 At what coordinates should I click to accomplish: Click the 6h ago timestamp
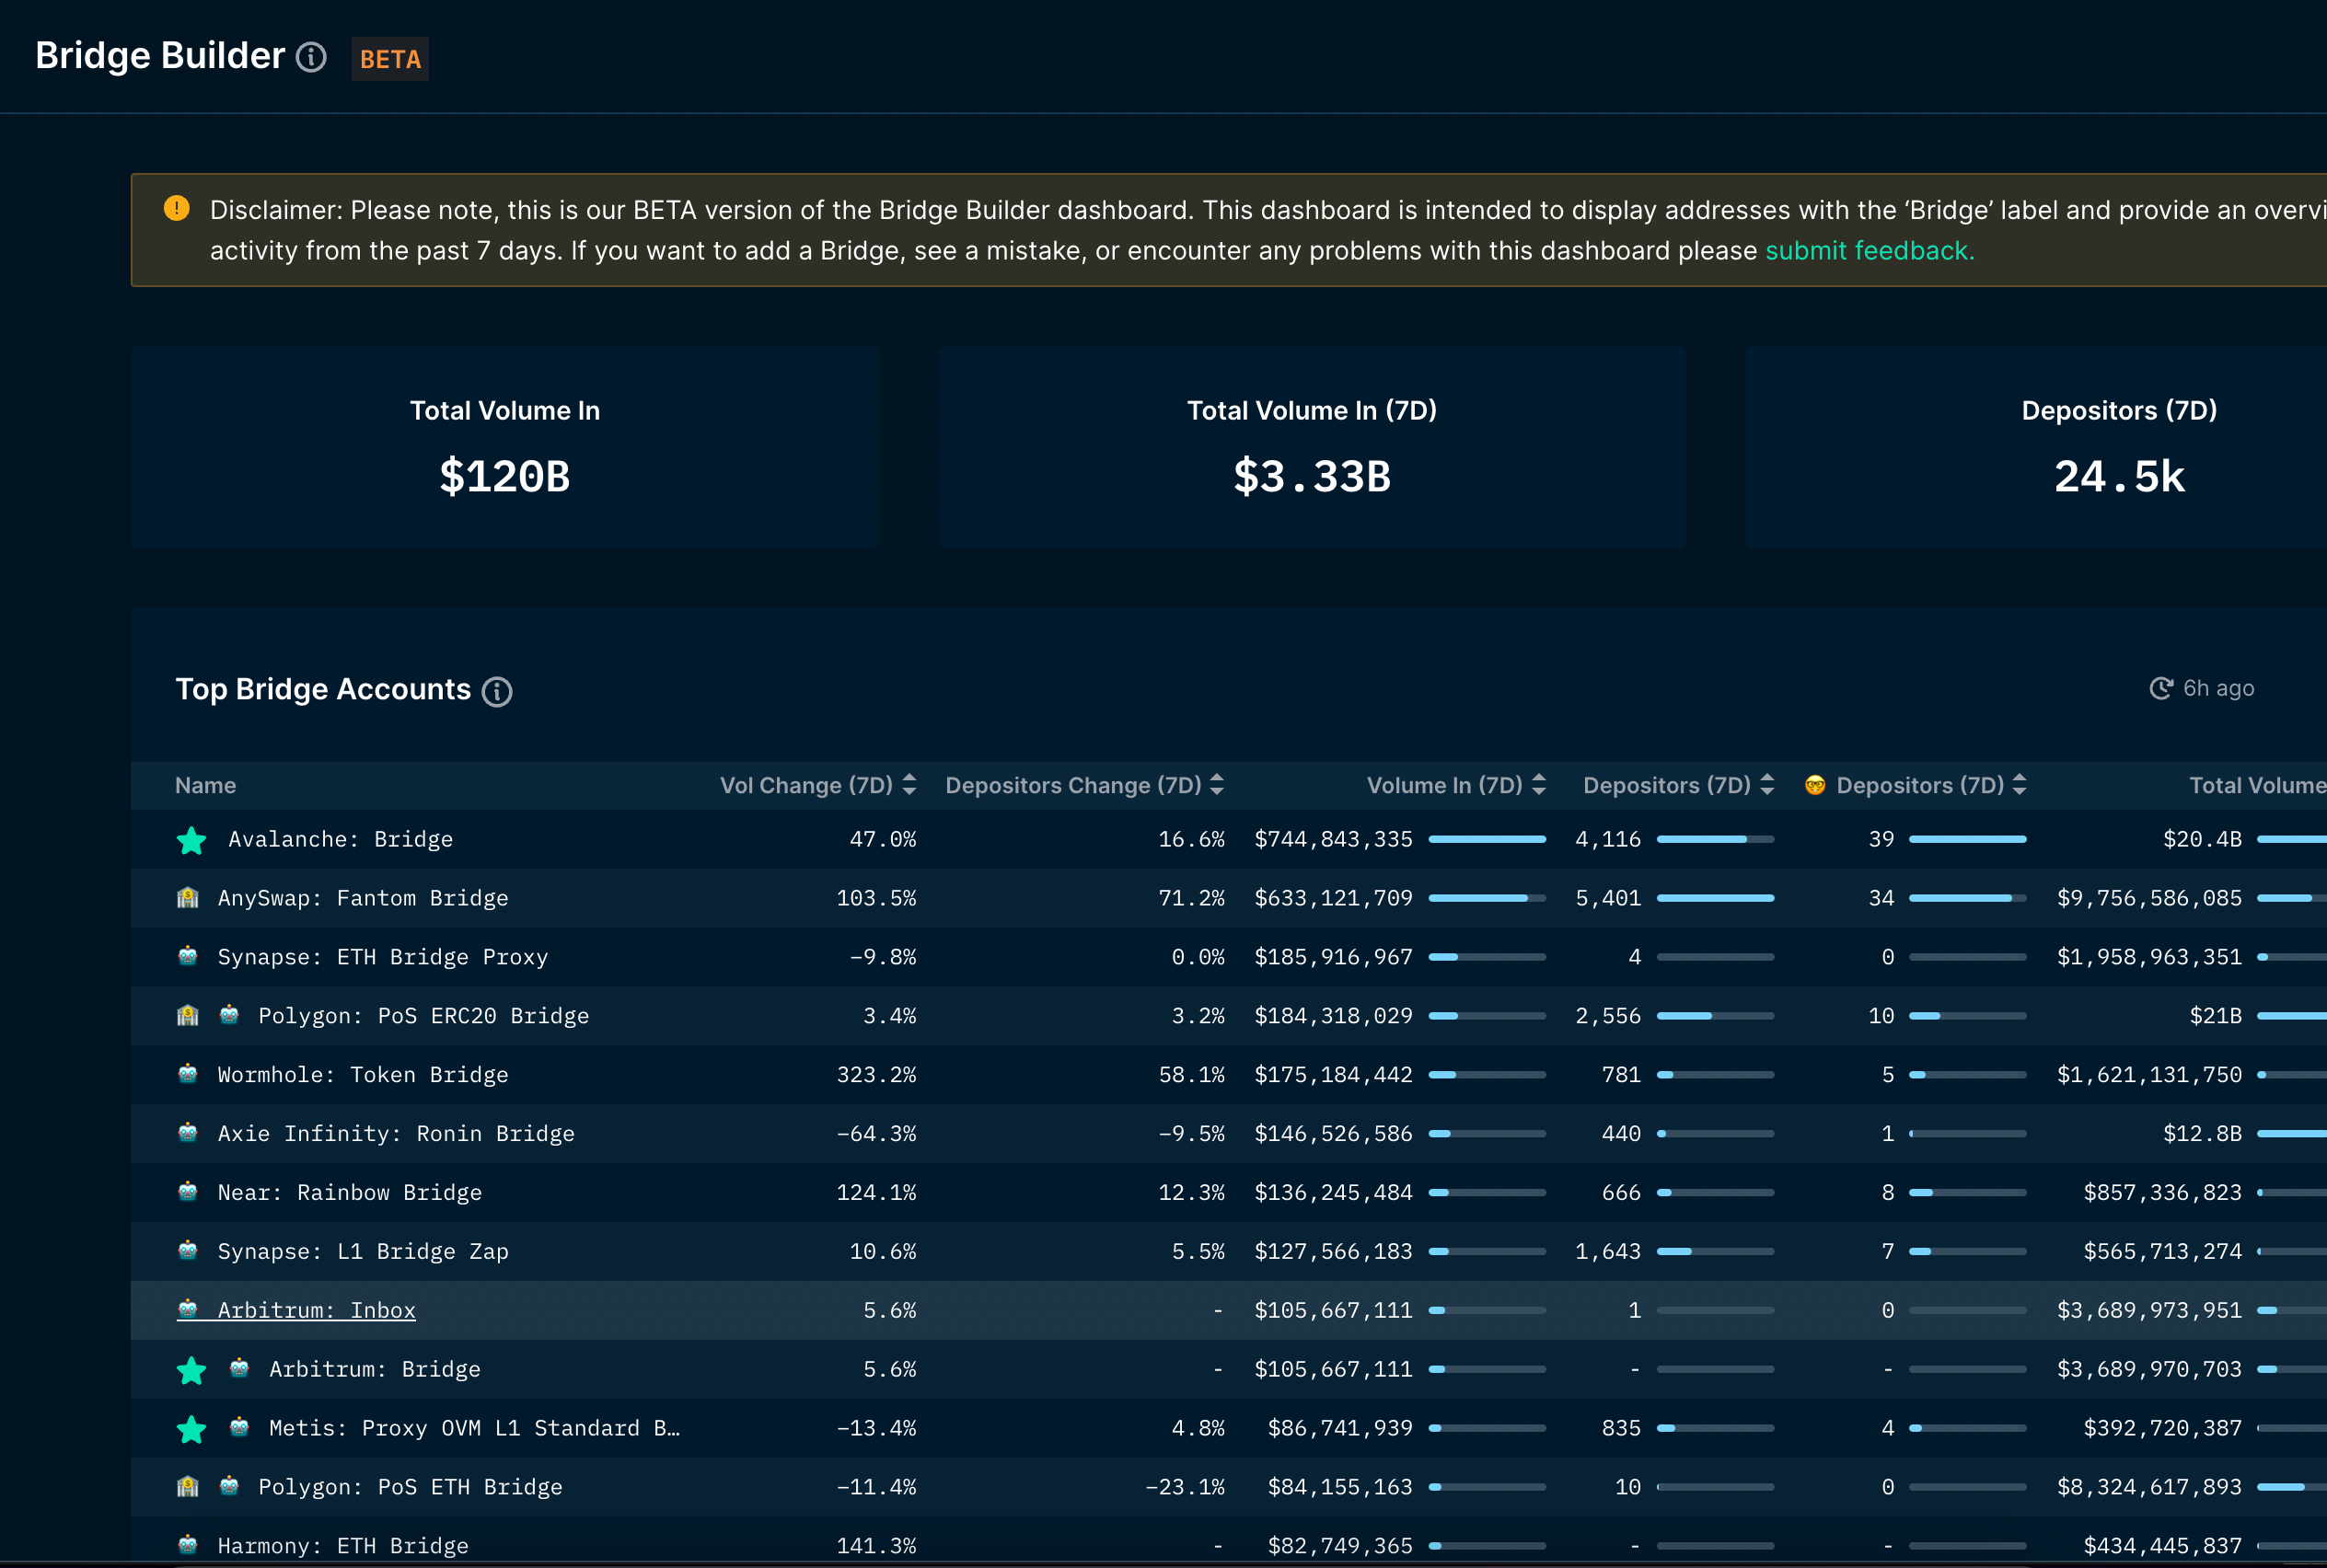[2218, 688]
